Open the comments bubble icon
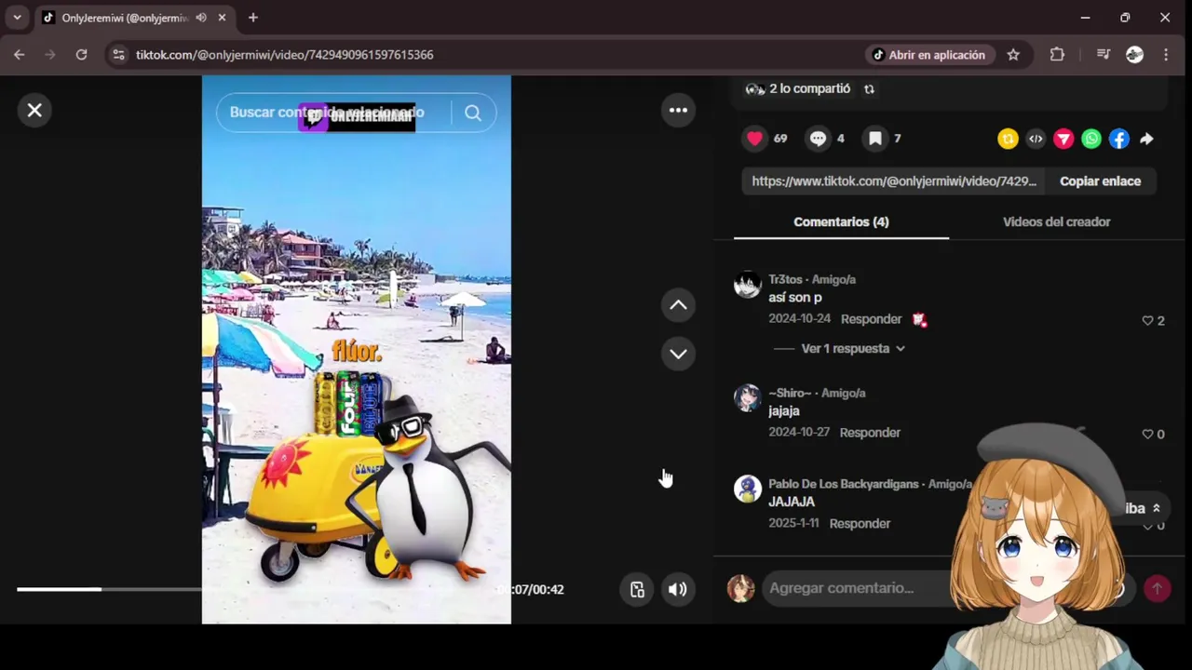Viewport: 1192px width, 670px height. click(818, 139)
